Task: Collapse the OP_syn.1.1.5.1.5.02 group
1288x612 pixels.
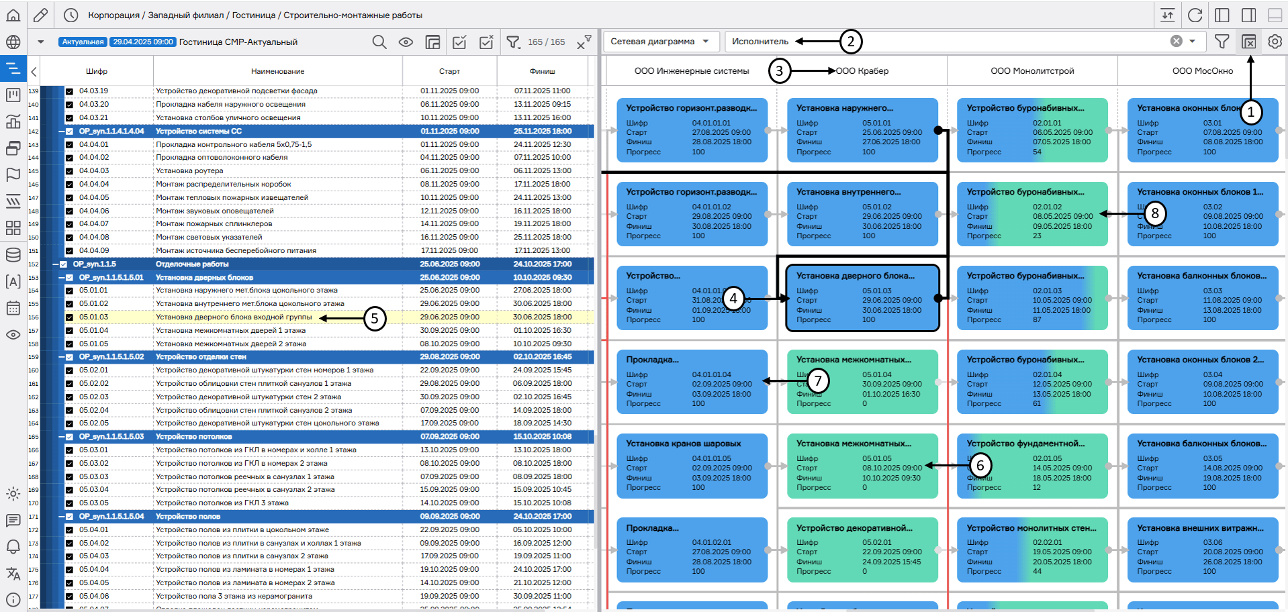Action: point(60,357)
